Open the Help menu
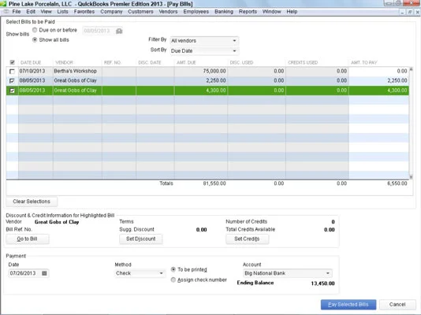This screenshot has width=421, height=315. point(292,12)
